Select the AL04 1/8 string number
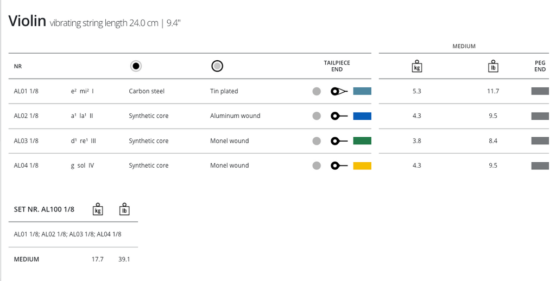556x281 pixels. (x=26, y=165)
